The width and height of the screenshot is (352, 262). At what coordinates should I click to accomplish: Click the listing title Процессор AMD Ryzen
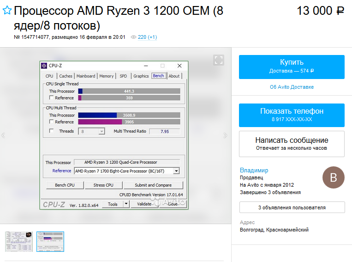coord(119,18)
